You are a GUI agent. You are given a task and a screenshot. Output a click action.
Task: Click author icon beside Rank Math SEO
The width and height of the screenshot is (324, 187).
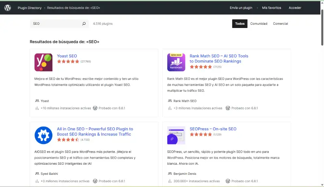click(170, 101)
